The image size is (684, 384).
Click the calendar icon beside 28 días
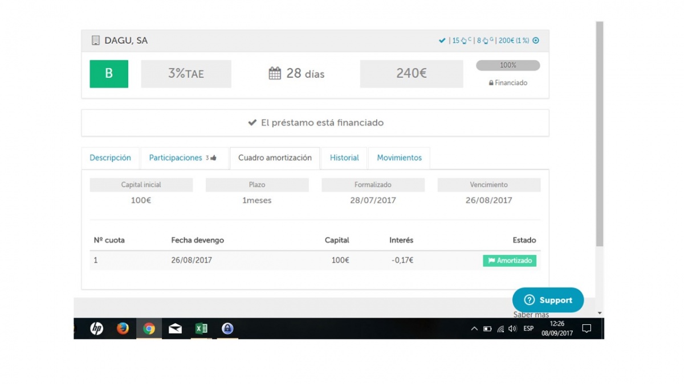[275, 73]
